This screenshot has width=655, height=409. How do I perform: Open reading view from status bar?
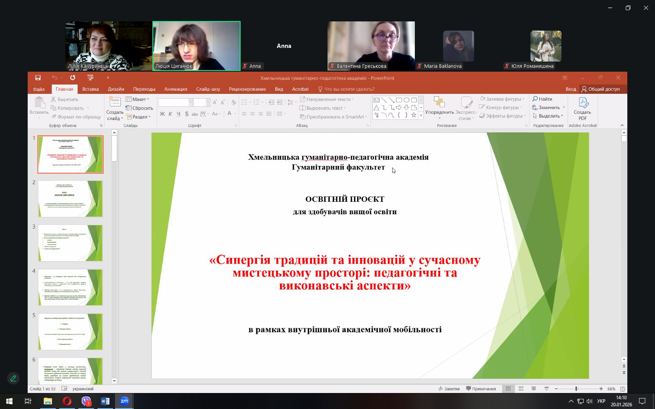(x=534, y=389)
